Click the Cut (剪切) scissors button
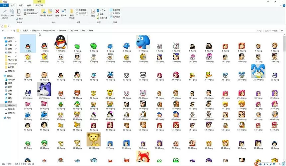This screenshot has height=166, width=286. pyautogui.click(x=20, y=19)
